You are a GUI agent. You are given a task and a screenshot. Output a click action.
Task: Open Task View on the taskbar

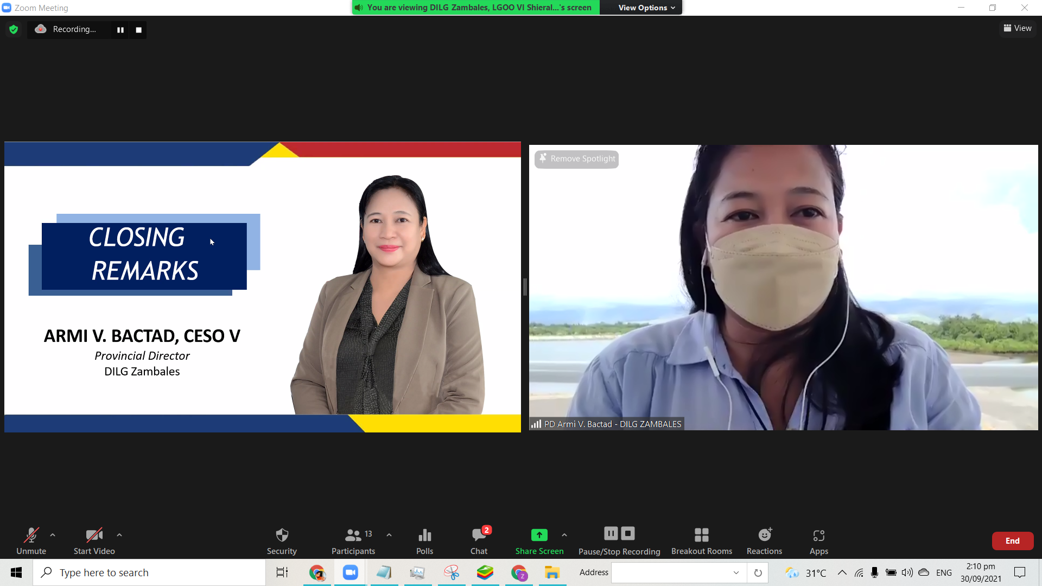pos(282,572)
